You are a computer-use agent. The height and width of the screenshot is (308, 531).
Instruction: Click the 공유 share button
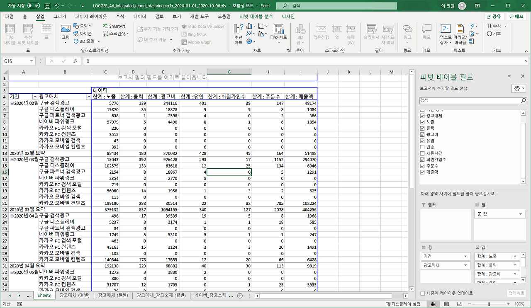(494, 17)
